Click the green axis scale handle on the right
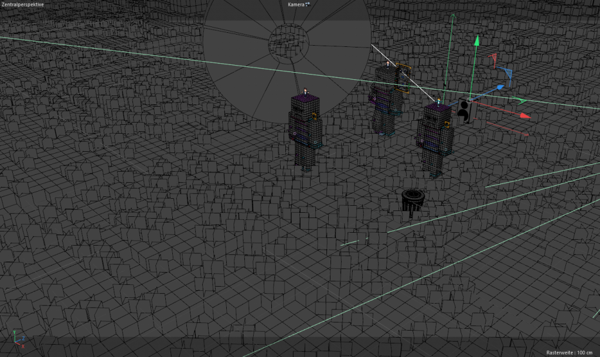This screenshot has height=357, width=600. [x=516, y=99]
